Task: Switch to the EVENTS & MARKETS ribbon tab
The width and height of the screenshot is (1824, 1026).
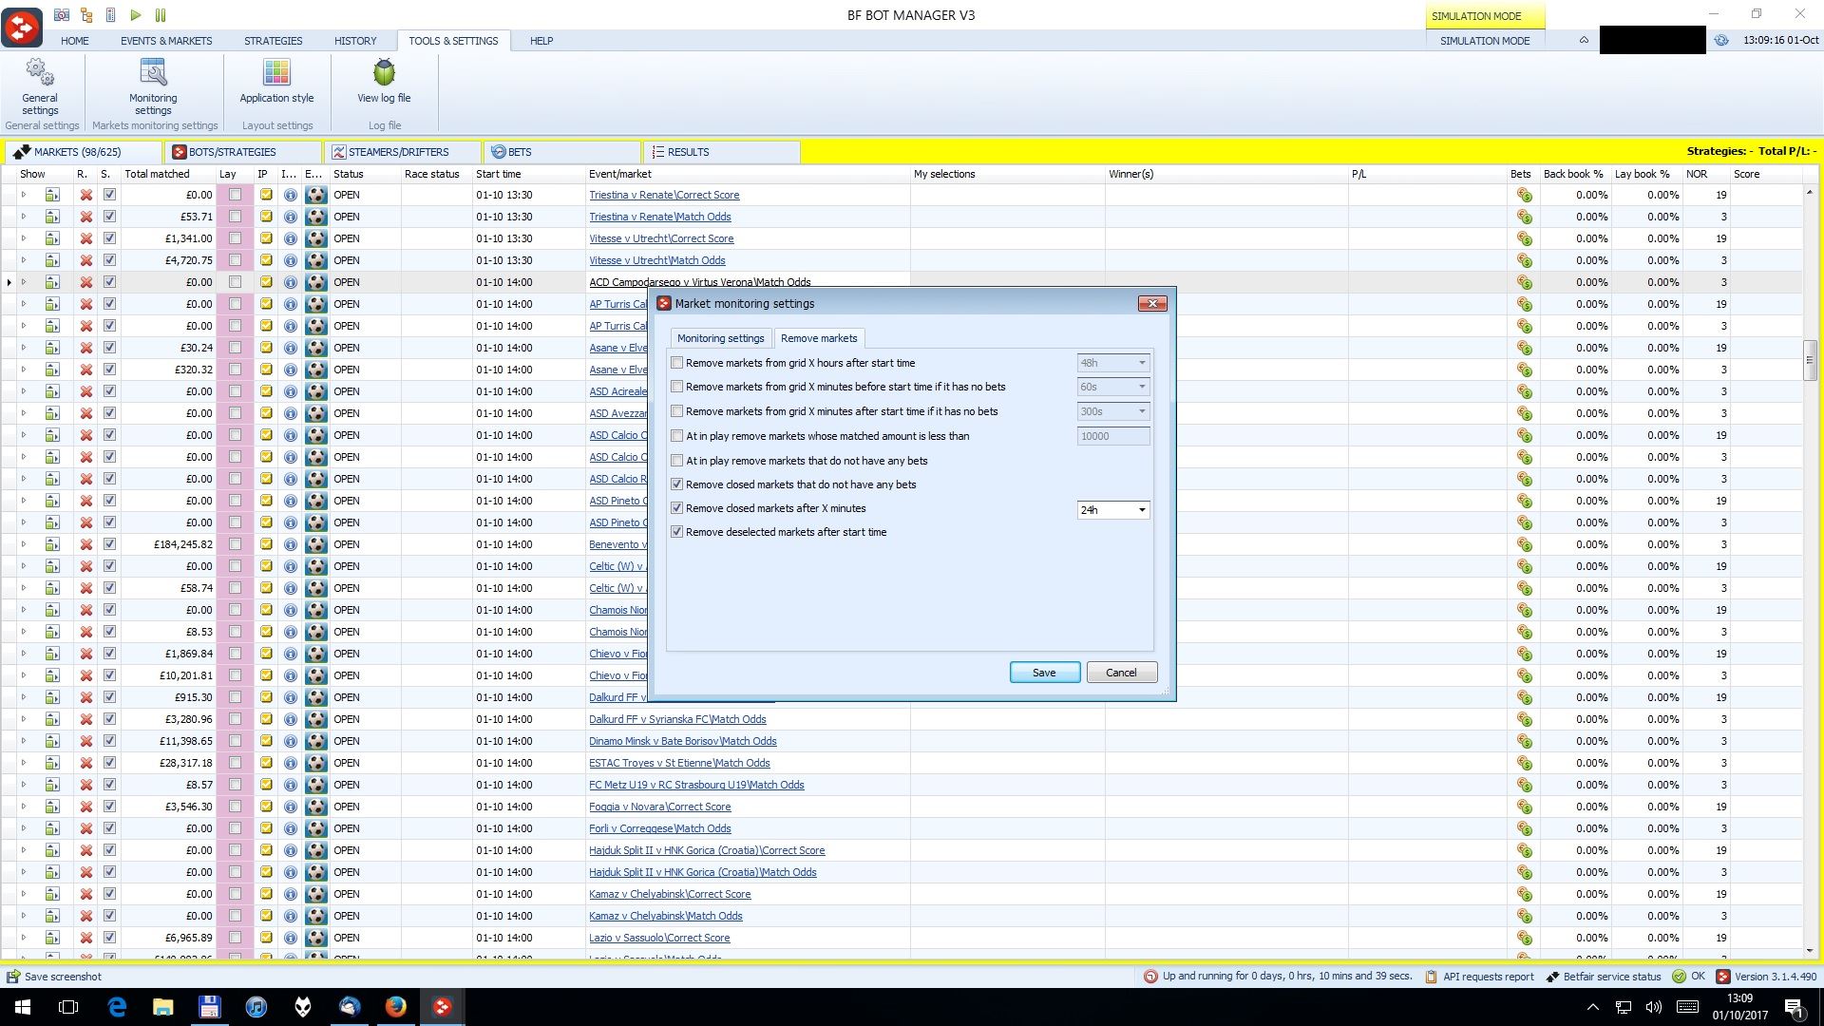Action: [166, 41]
